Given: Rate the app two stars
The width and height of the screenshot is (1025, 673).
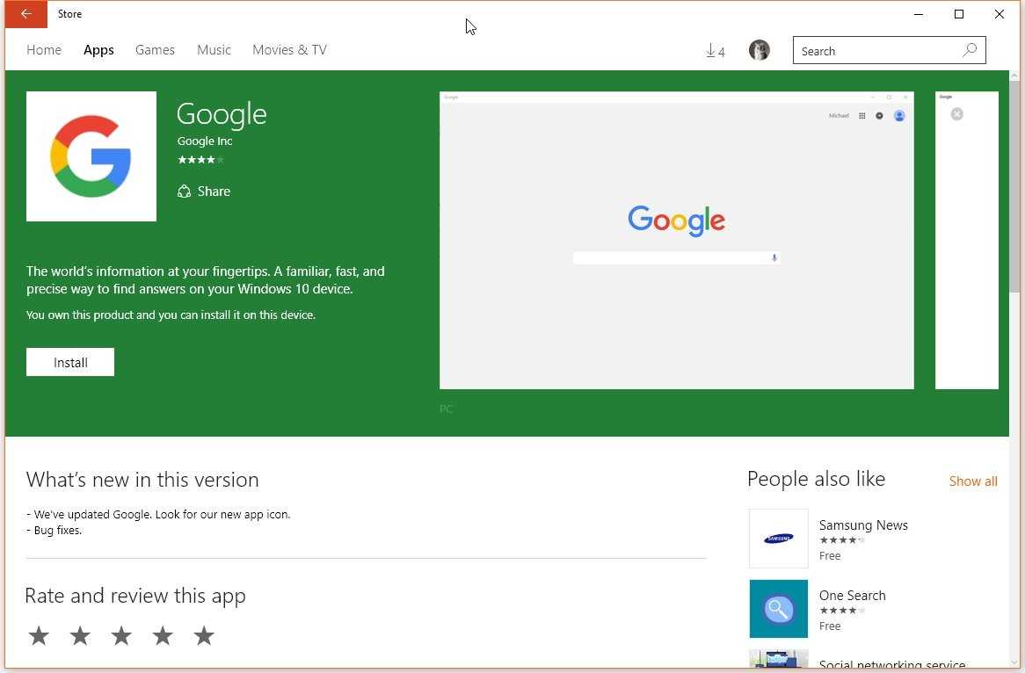Looking at the screenshot, I should (x=80, y=635).
